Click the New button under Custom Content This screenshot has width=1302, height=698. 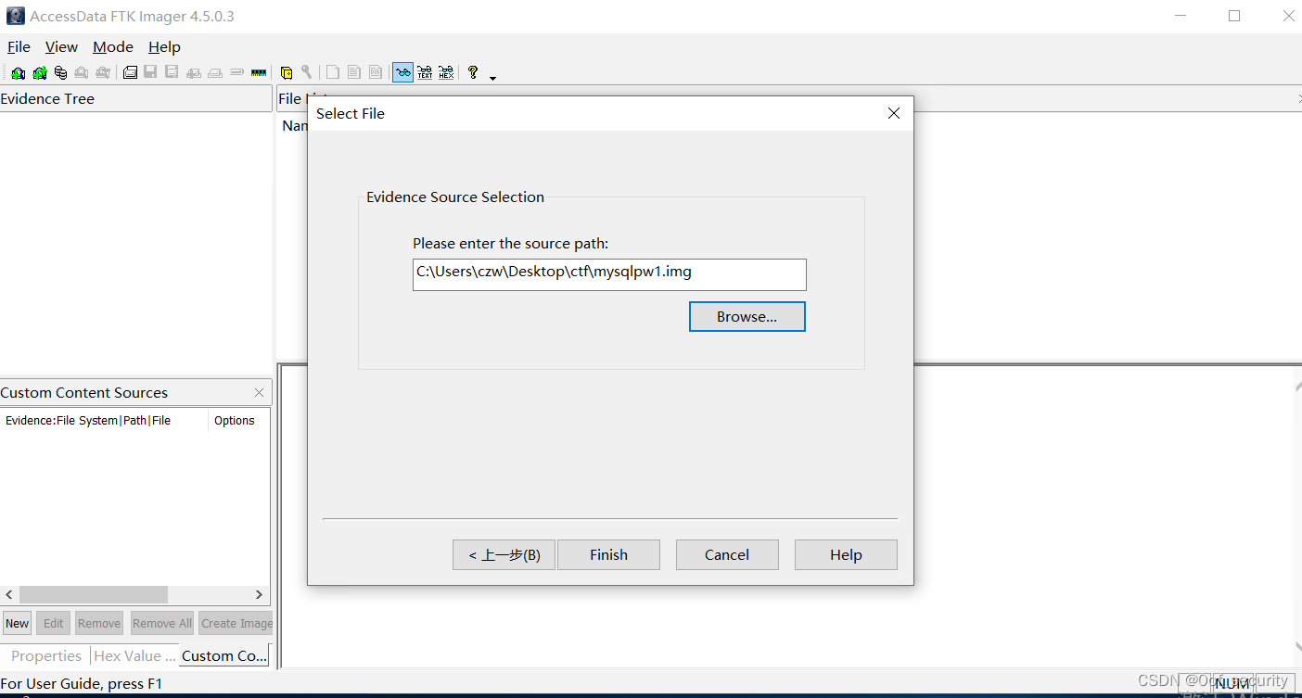pos(18,623)
